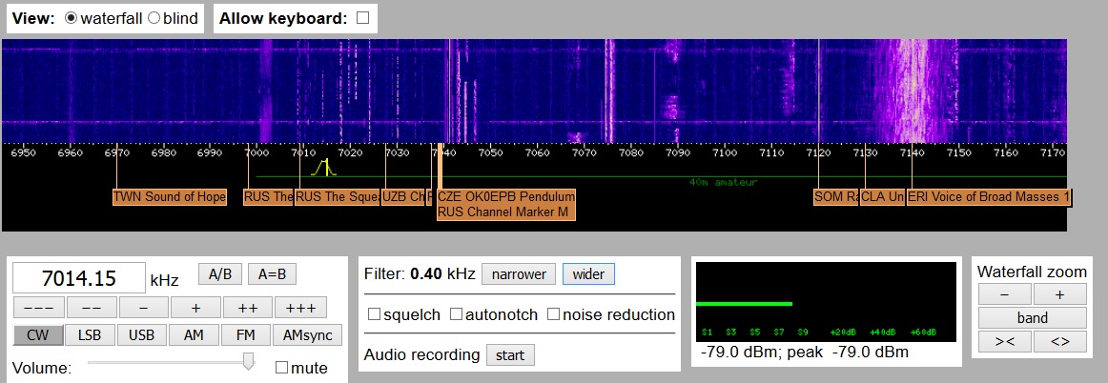Step frequency up with triple plus button
The image size is (1108, 383).
(x=300, y=308)
